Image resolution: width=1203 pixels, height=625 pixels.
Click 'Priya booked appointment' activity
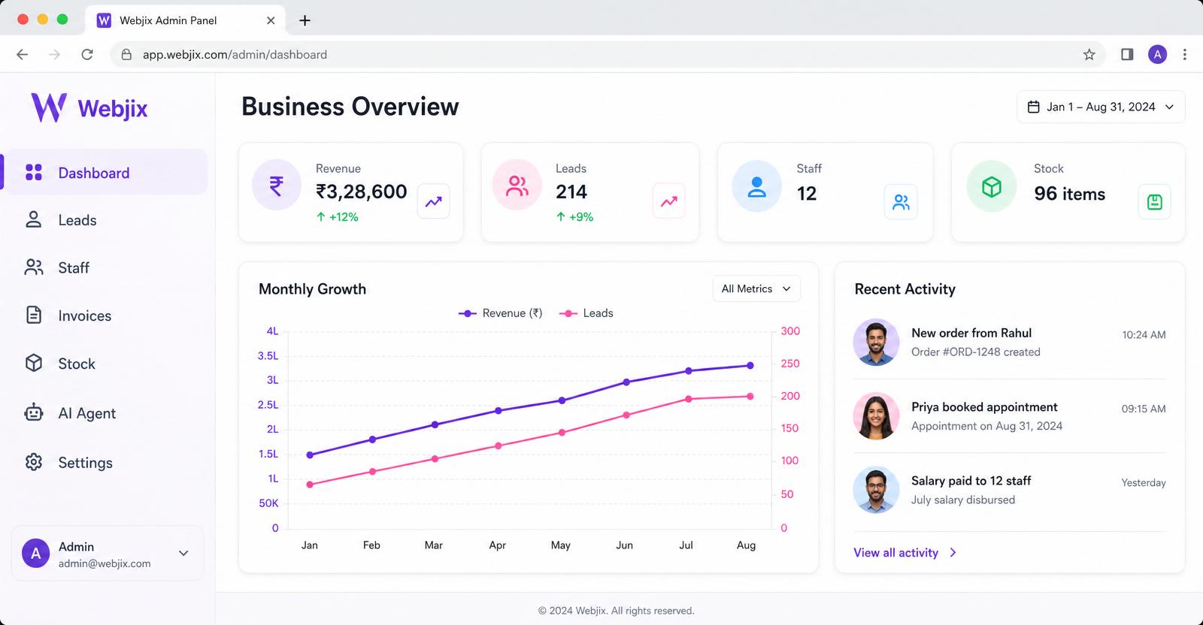pyautogui.click(x=984, y=407)
